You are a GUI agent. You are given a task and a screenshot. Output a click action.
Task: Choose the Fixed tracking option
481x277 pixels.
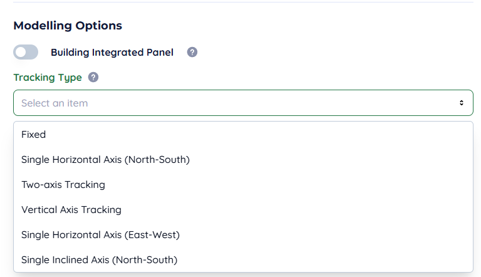pos(34,134)
